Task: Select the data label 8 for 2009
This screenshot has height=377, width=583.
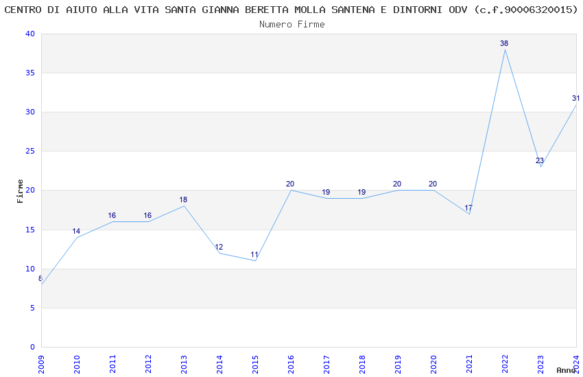Action: point(40,278)
